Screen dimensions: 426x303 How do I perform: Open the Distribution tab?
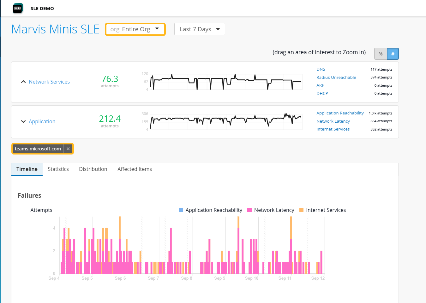pyautogui.click(x=93, y=169)
